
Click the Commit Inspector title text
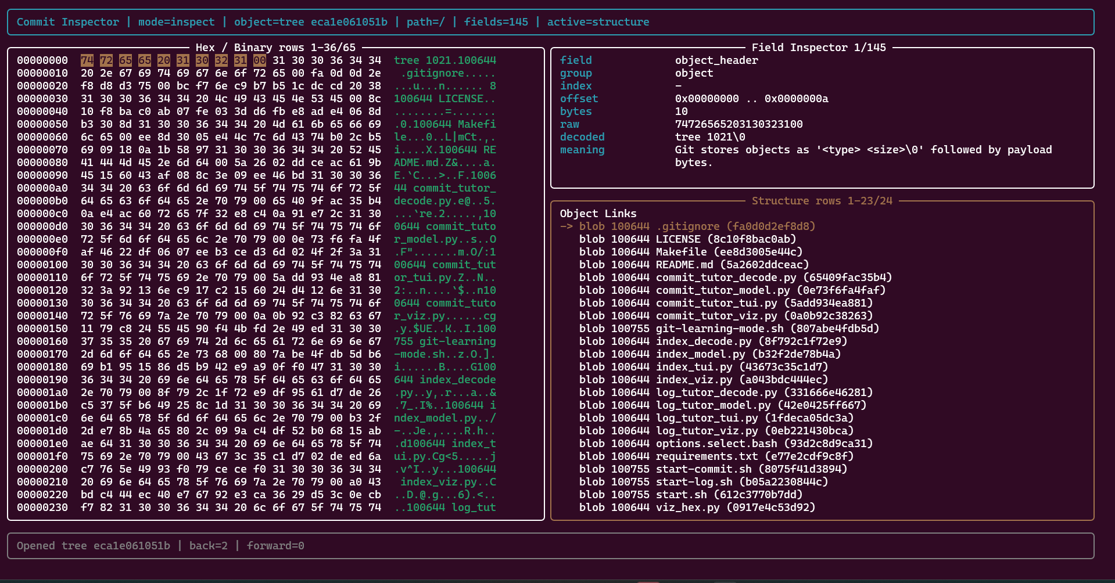(68, 22)
